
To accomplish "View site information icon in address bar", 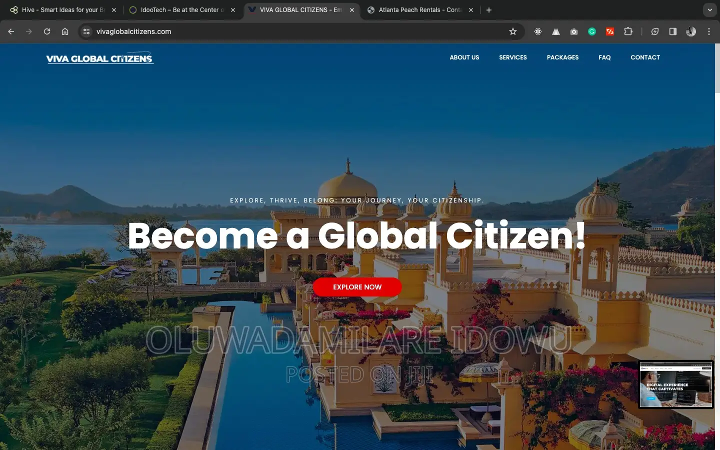I will 86,31.
